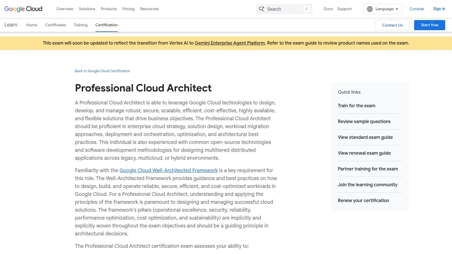The image size is (452, 254).
Task: Open the Overview menu
Action: [65, 9]
